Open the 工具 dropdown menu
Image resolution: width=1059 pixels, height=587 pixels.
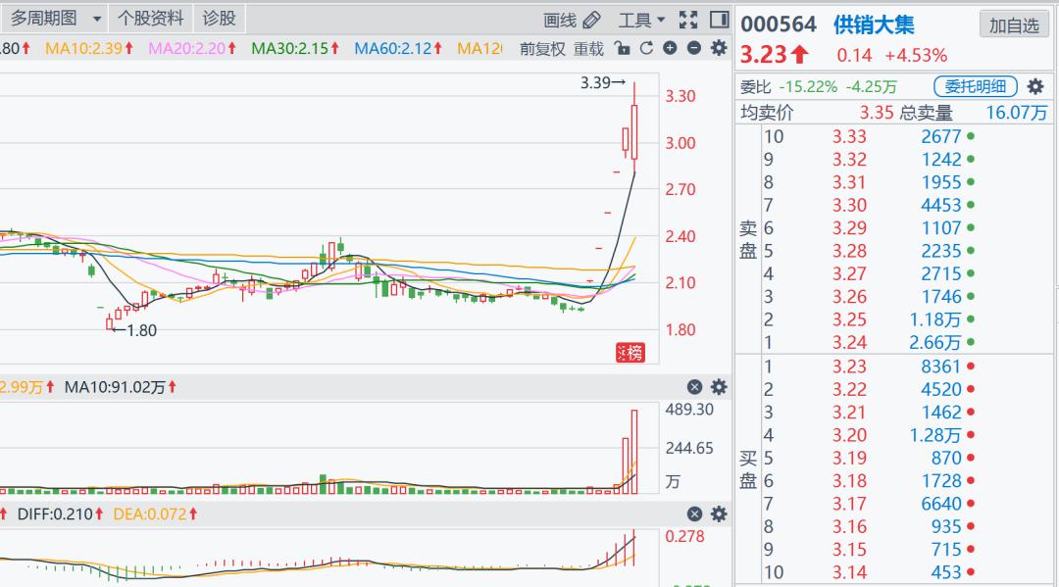pos(641,20)
